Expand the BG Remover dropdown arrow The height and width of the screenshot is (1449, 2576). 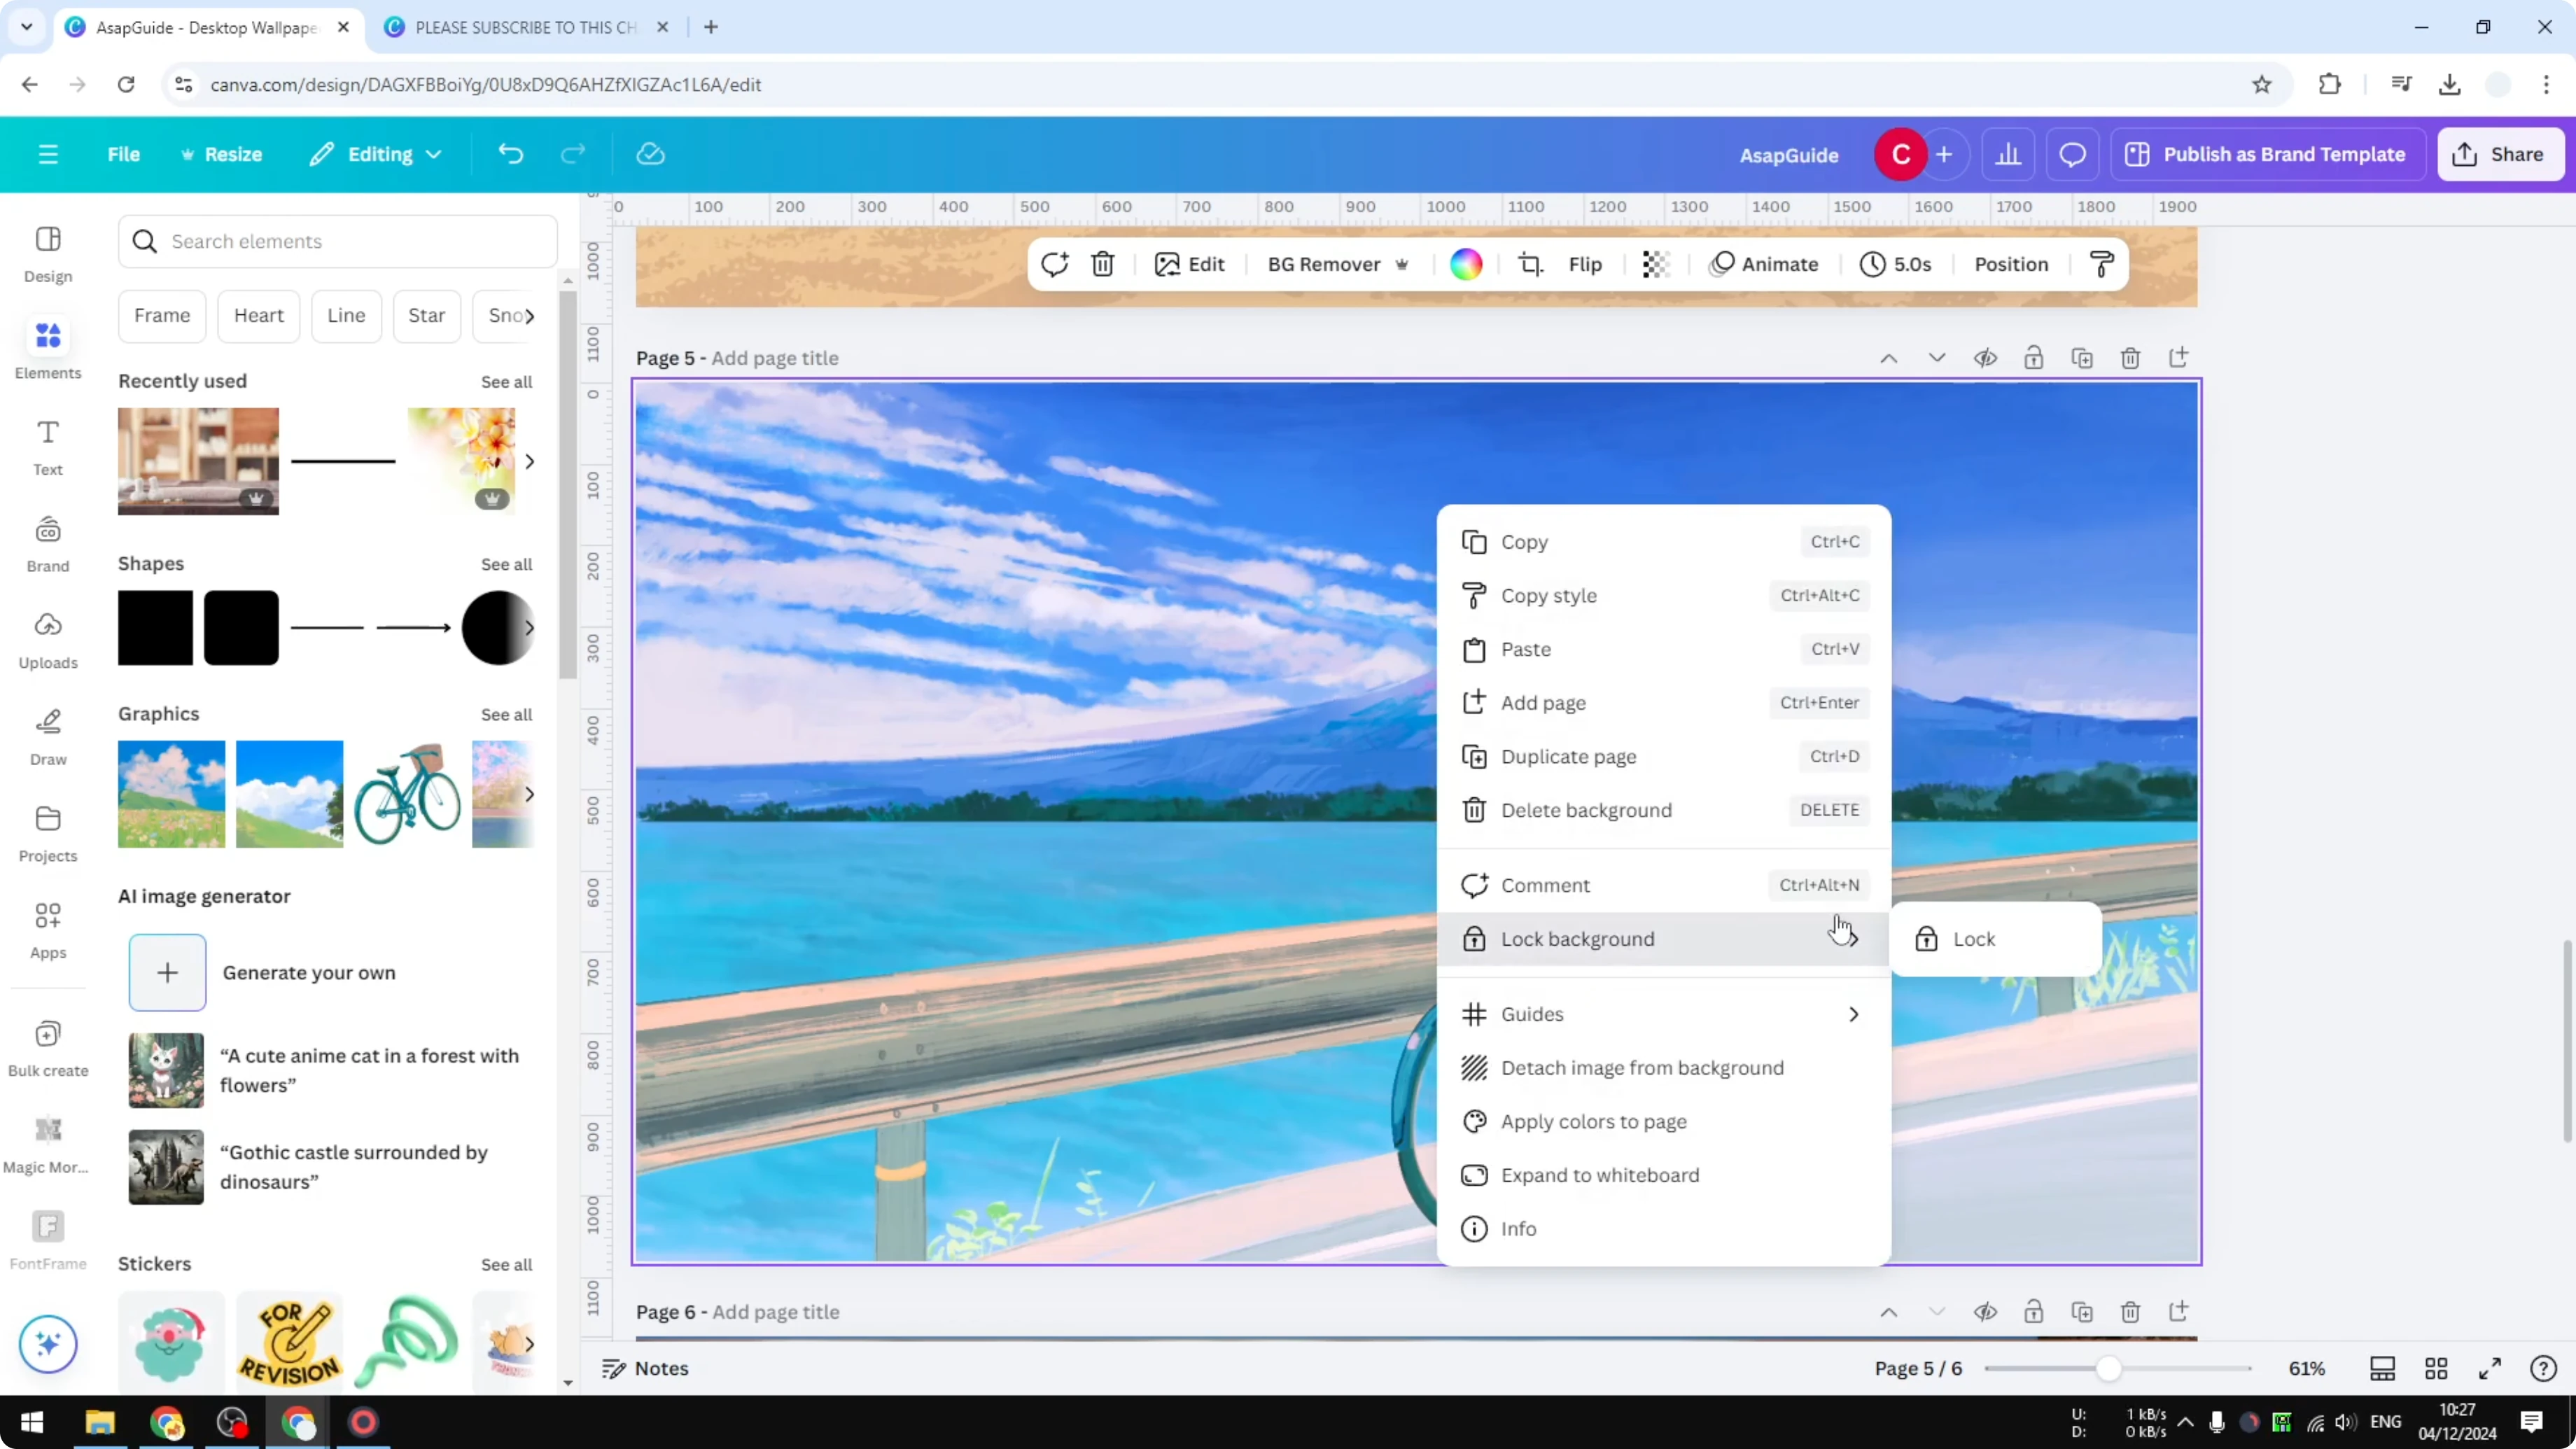1402,264
